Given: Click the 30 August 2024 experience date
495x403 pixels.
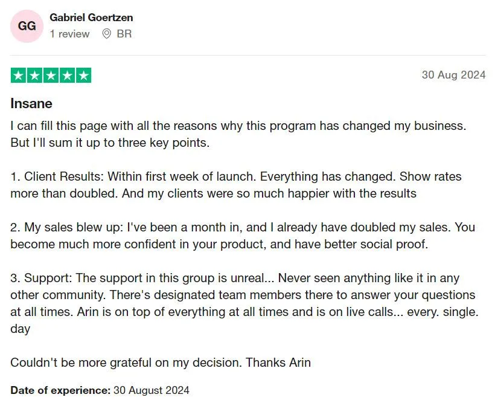Looking at the screenshot, I should click(x=151, y=390).
